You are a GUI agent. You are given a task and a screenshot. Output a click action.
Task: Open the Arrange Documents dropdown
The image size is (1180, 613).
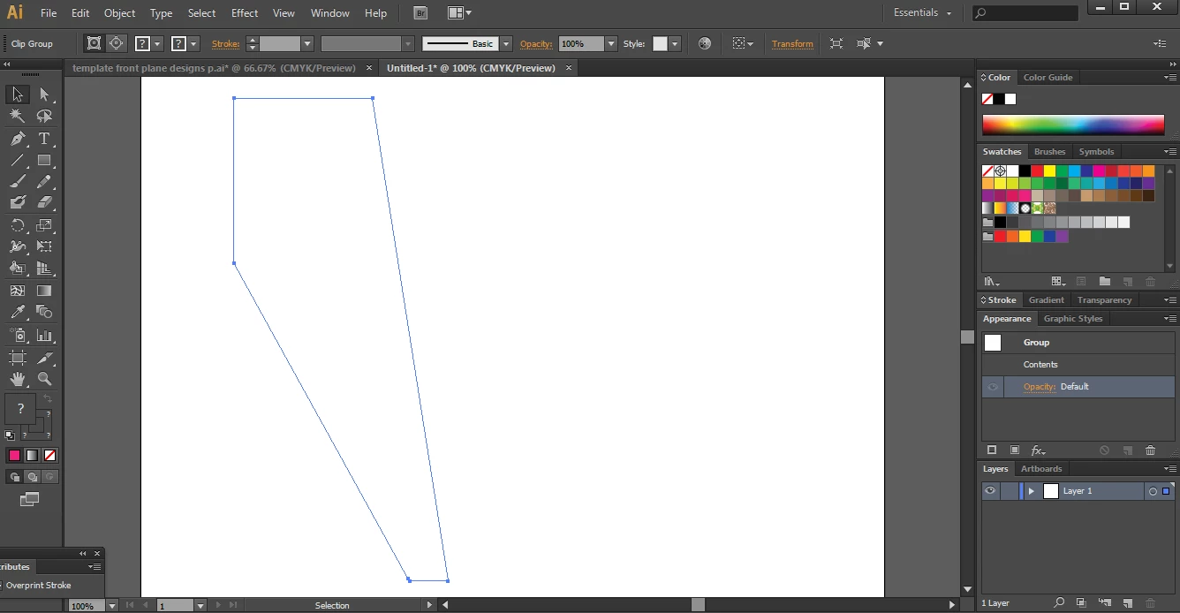[459, 13]
